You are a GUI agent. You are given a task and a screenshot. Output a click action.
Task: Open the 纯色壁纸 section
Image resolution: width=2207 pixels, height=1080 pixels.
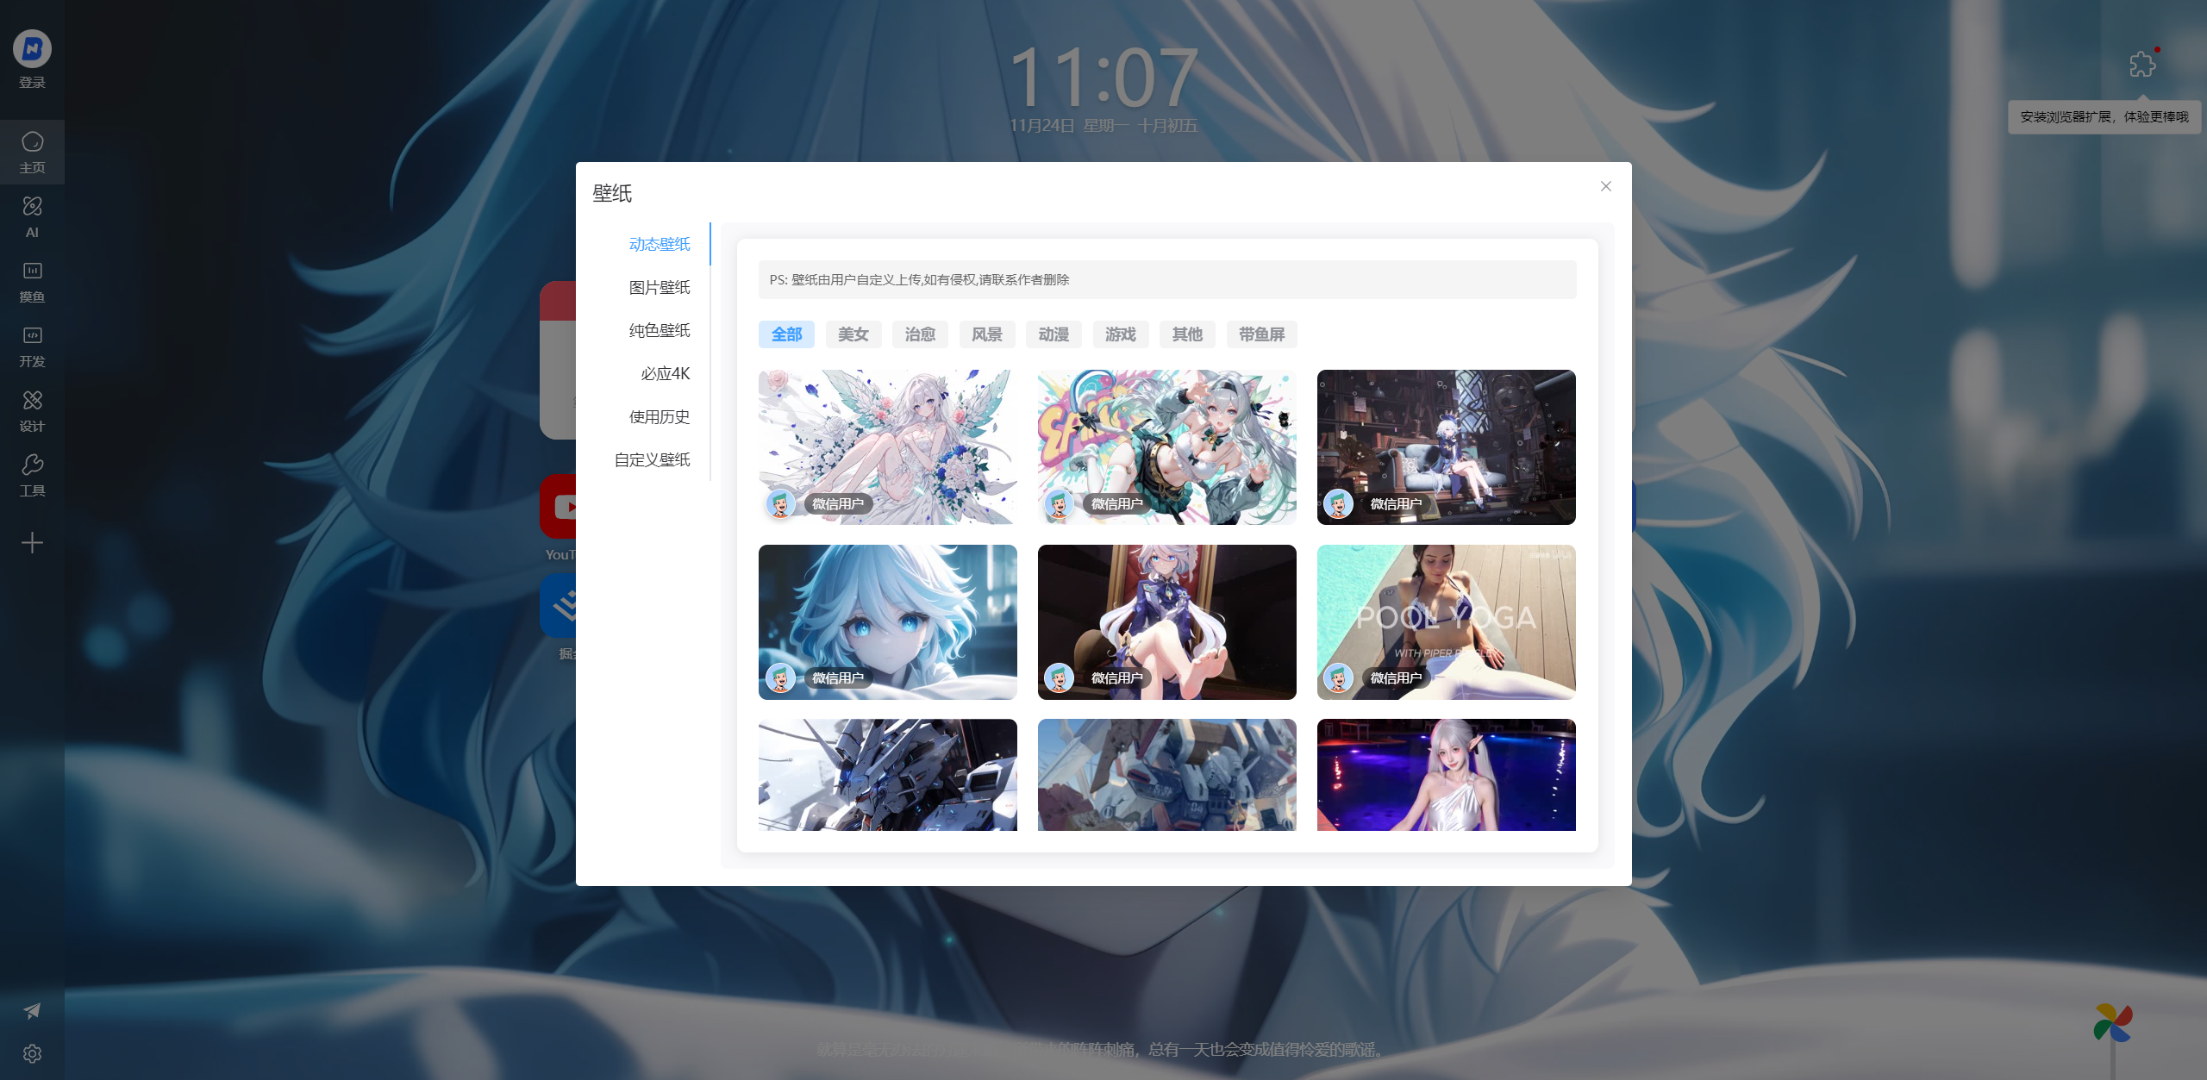659,330
